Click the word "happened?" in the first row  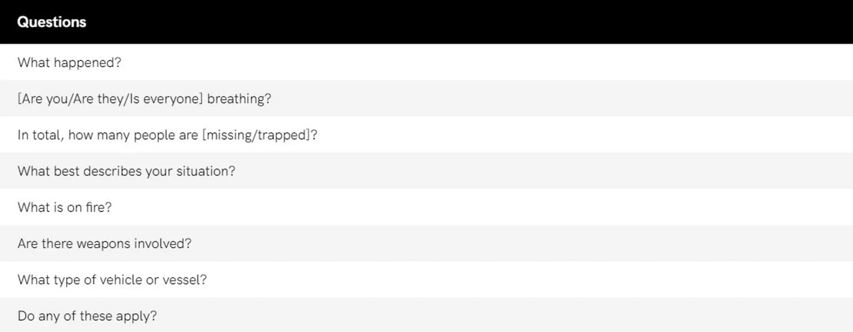87,62
